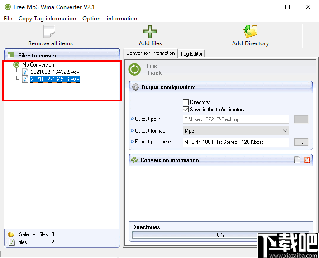Click browse button next to Format parameter
Viewport: 319px width, 258px height.
tap(301, 142)
